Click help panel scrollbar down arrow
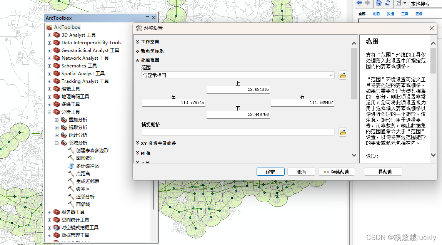442x245 pixels. (x=433, y=155)
